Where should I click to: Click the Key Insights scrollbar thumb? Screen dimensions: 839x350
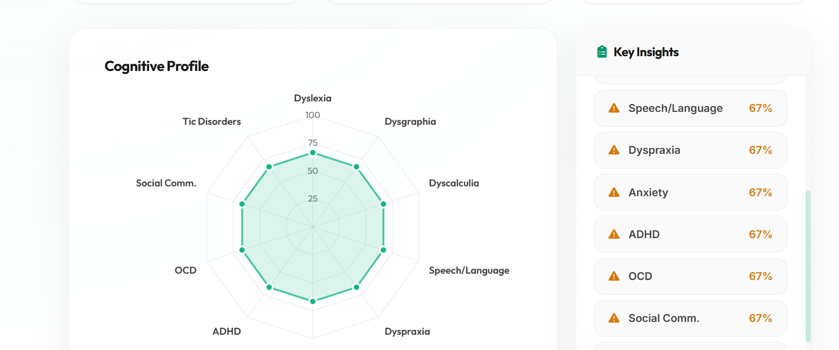(808, 267)
